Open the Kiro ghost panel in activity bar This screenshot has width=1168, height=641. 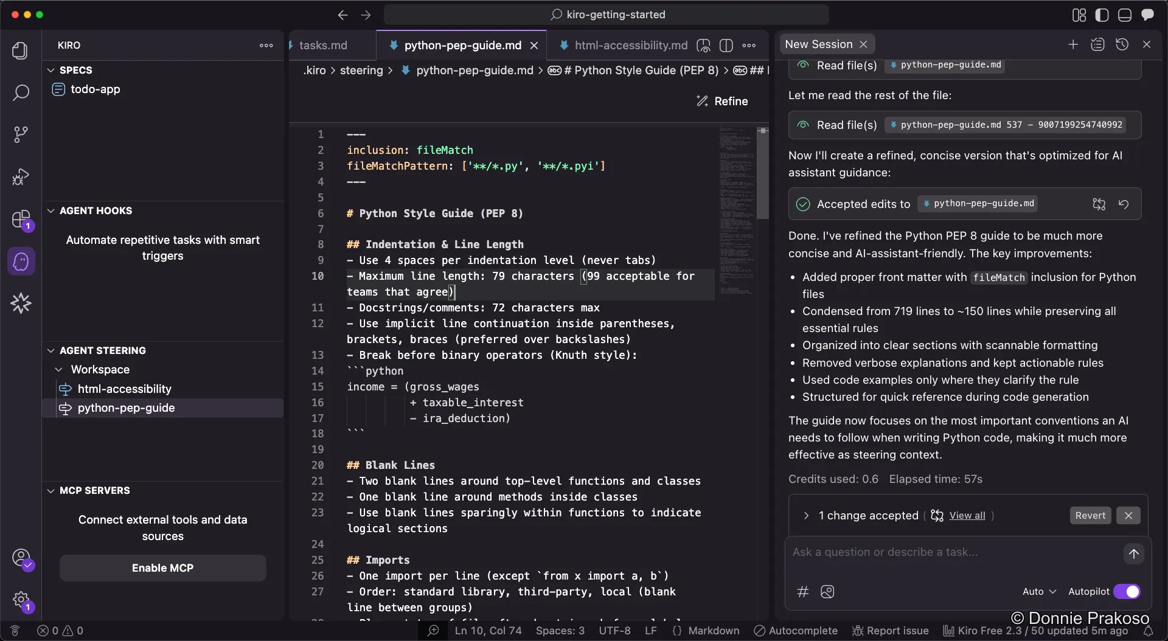point(21,262)
